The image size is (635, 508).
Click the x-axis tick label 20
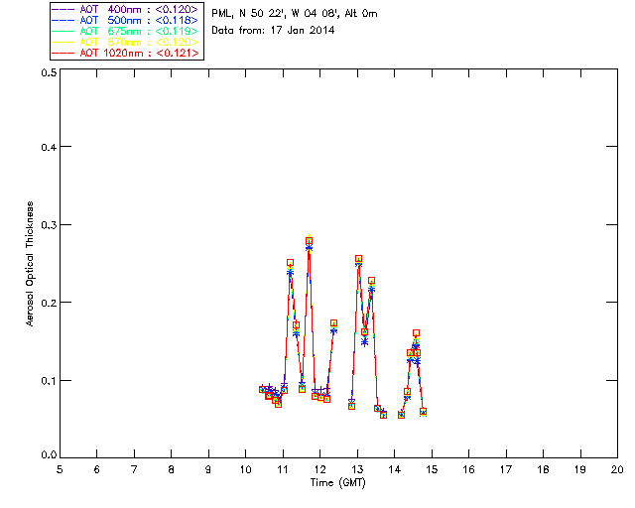617,469
